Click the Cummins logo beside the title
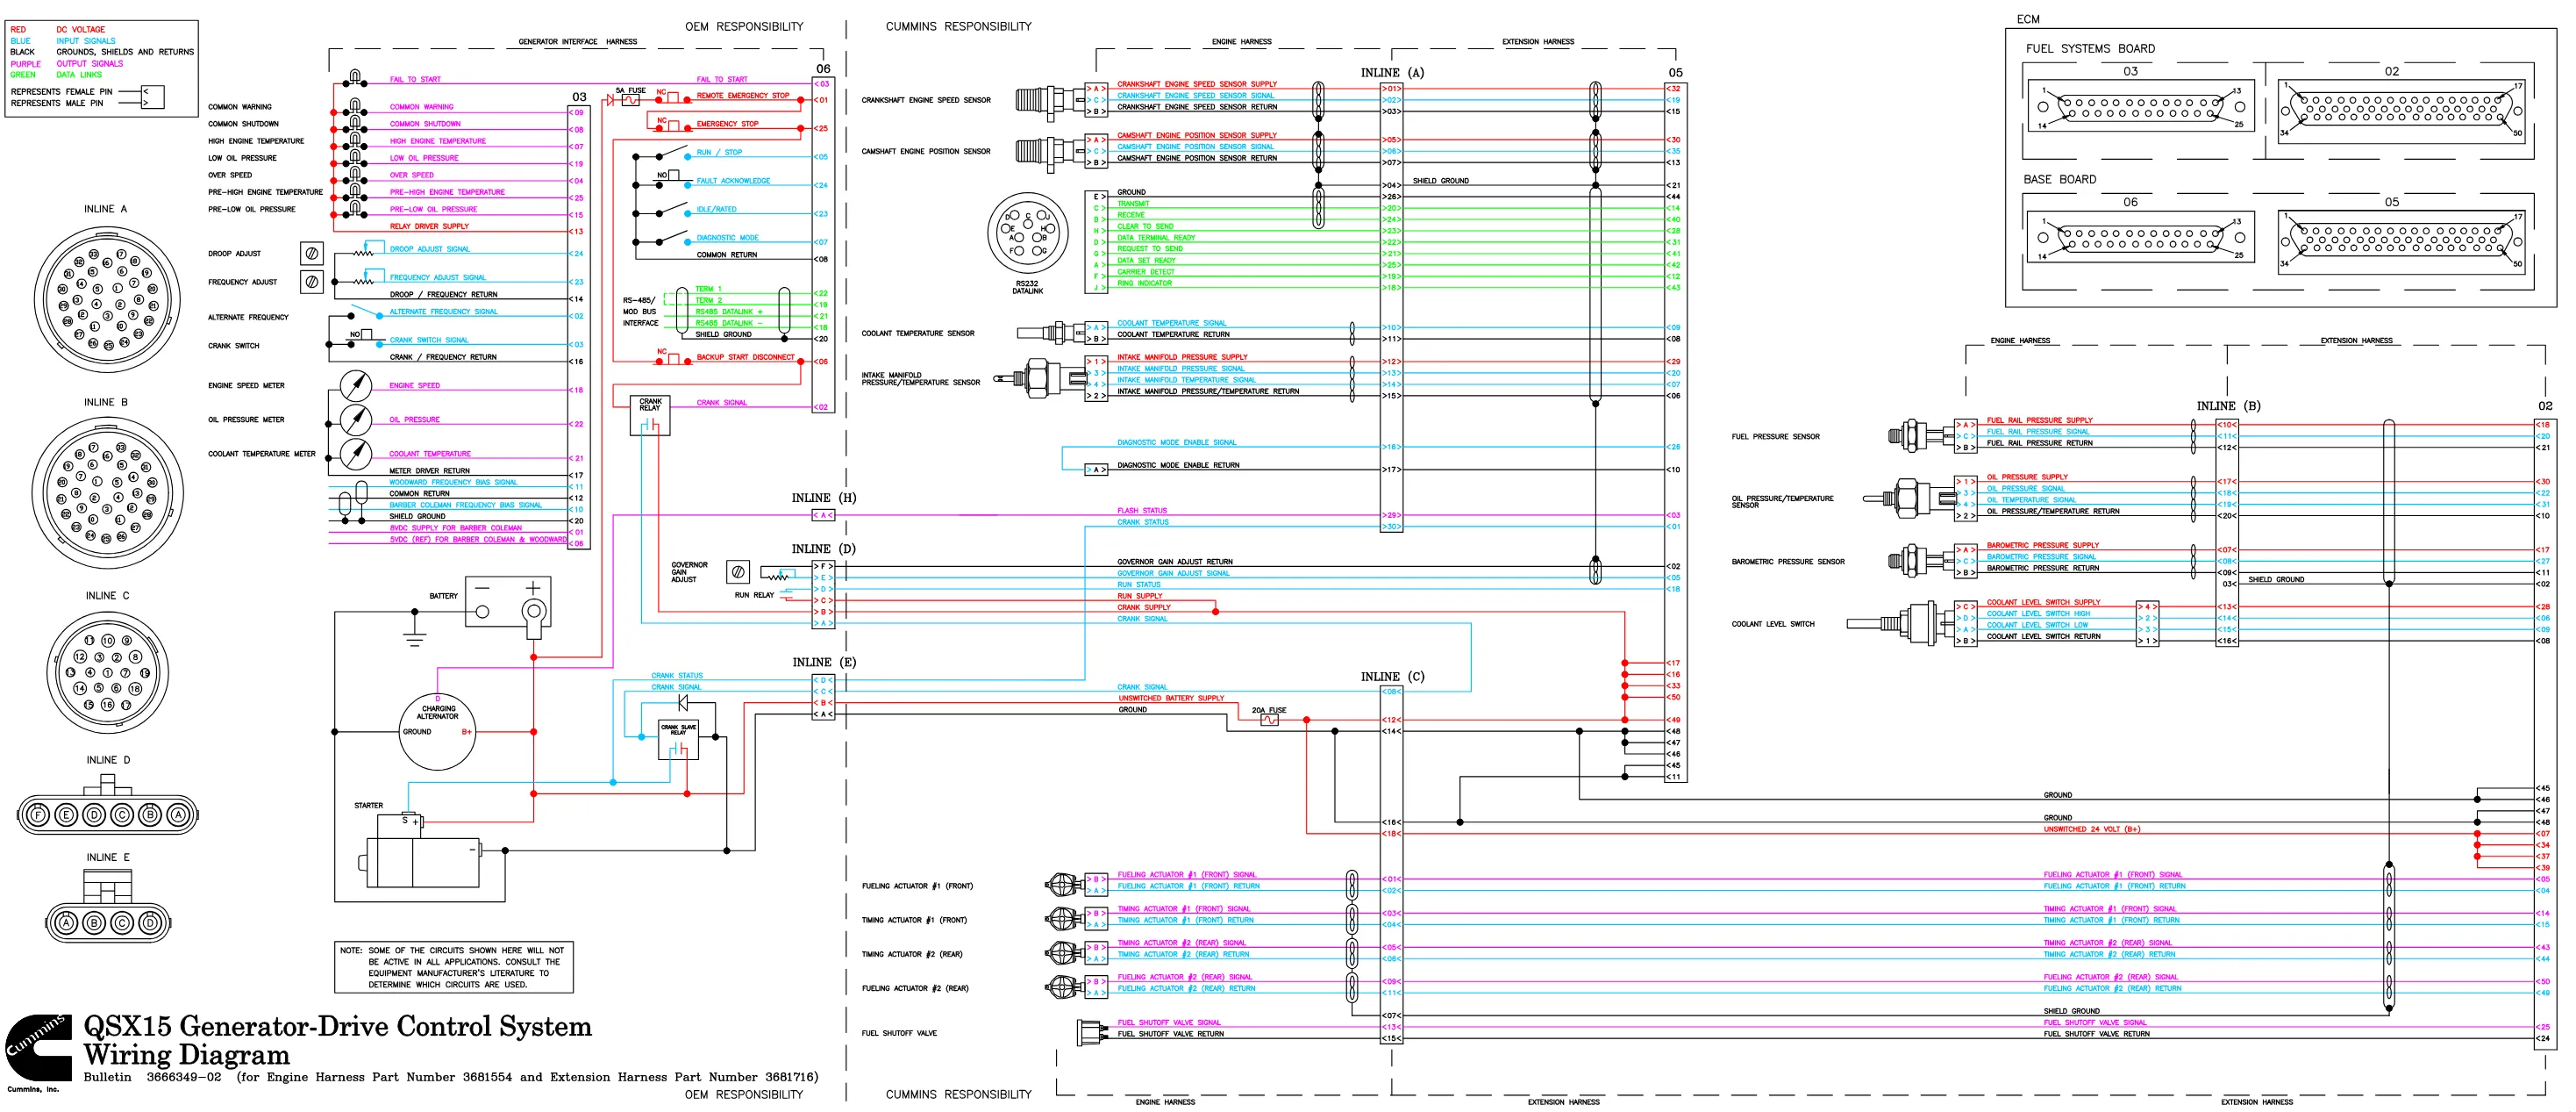This screenshot has width=2576, height=1112. pyautogui.click(x=37, y=1047)
